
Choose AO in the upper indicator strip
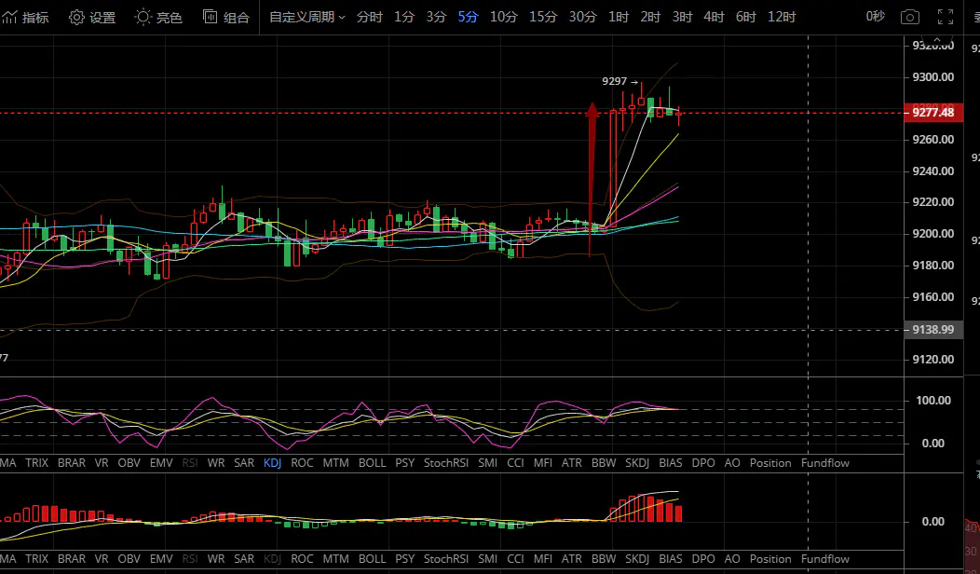pyautogui.click(x=732, y=463)
